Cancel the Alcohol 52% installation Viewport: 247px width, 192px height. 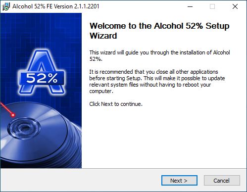pyautogui.click(x=222, y=180)
